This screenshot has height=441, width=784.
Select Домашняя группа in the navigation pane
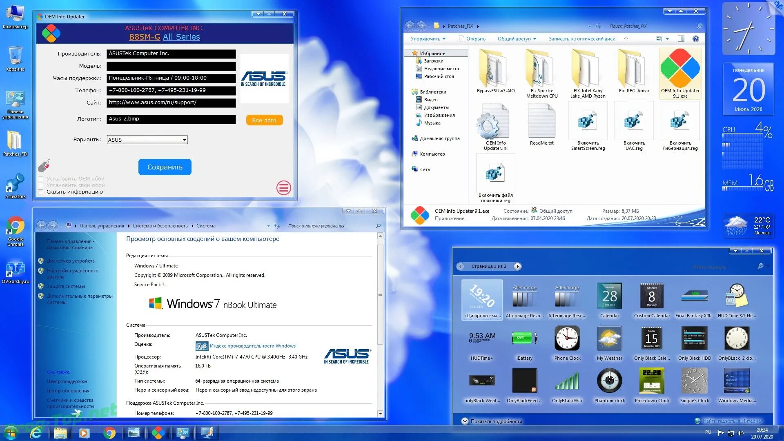point(439,138)
